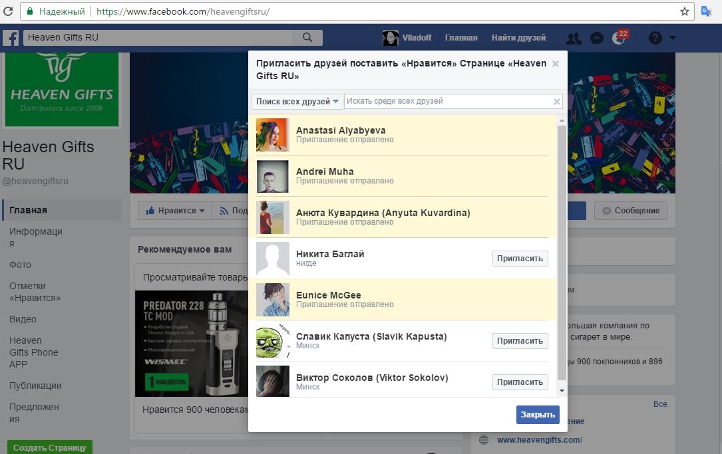Open Главная in the top navigation

click(461, 38)
